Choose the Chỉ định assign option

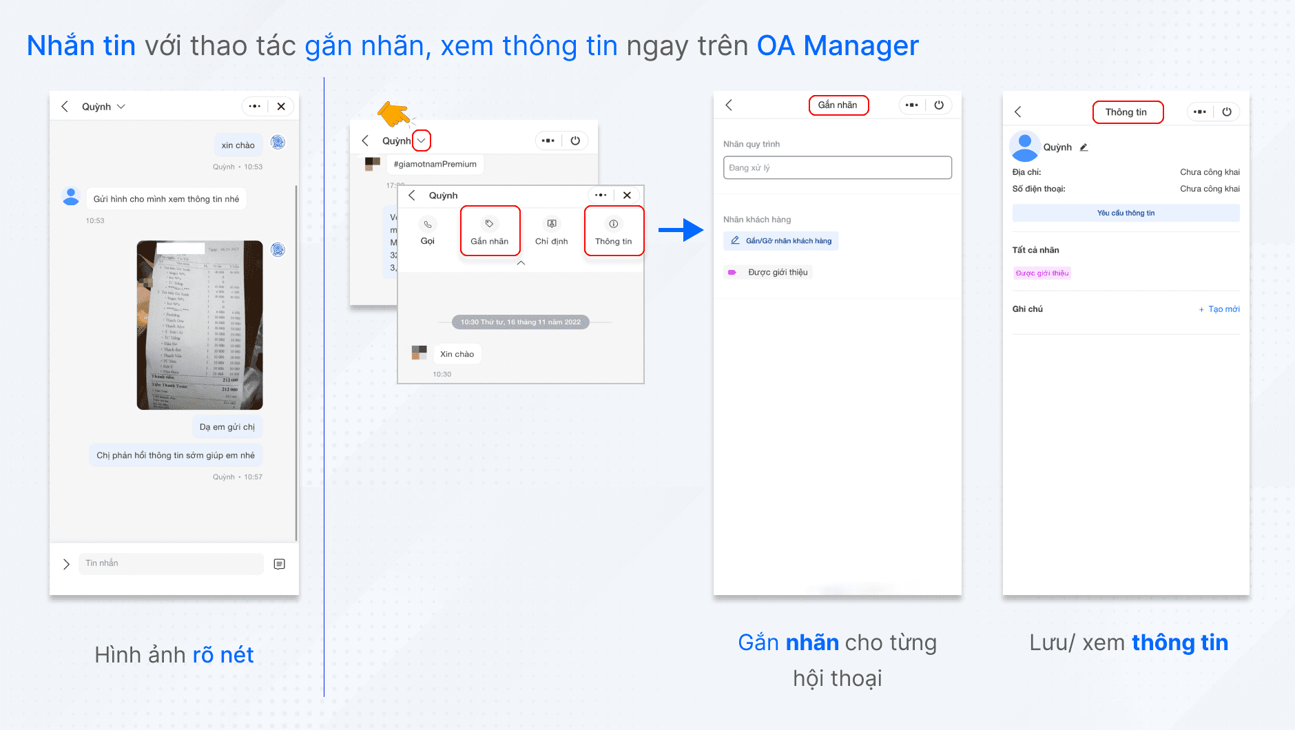click(552, 231)
